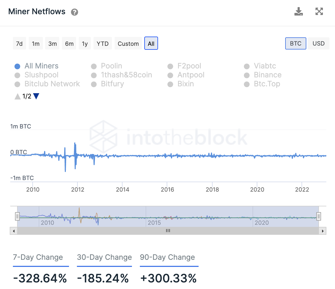Image resolution: width=335 pixels, height=289 pixels.
Task: Enable the Poolin legend series
Action: tap(107, 66)
